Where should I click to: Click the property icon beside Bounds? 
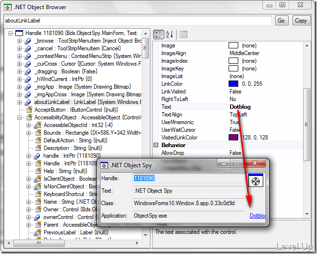click(38, 133)
